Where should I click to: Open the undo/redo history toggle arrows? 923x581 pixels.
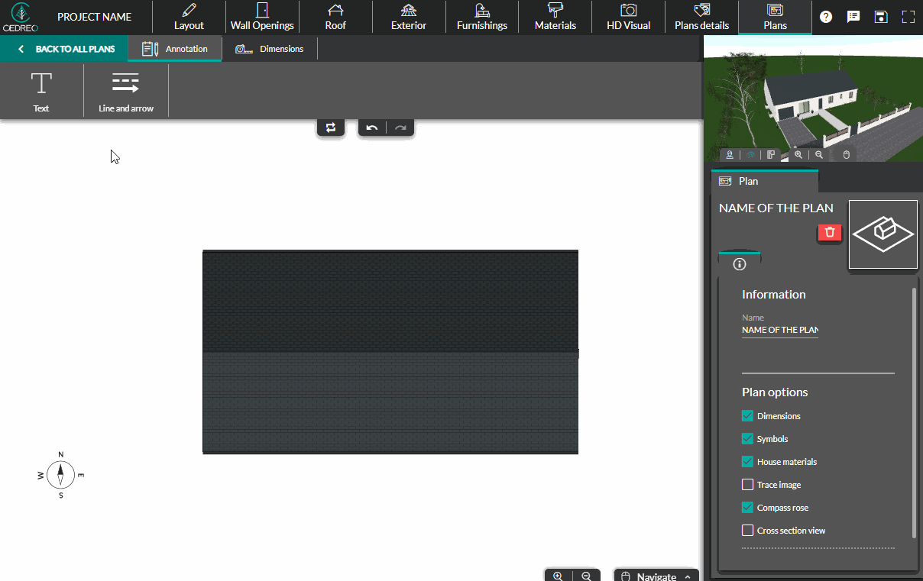coord(330,127)
